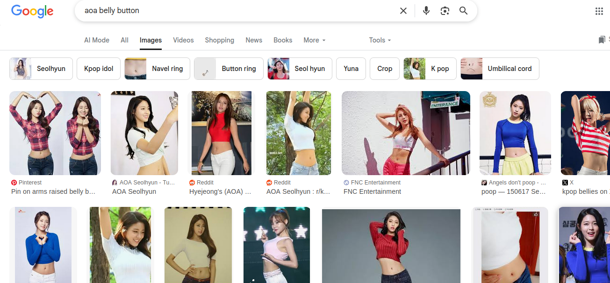Open the Books tab
The height and width of the screenshot is (283, 610).
(x=283, y=40)
